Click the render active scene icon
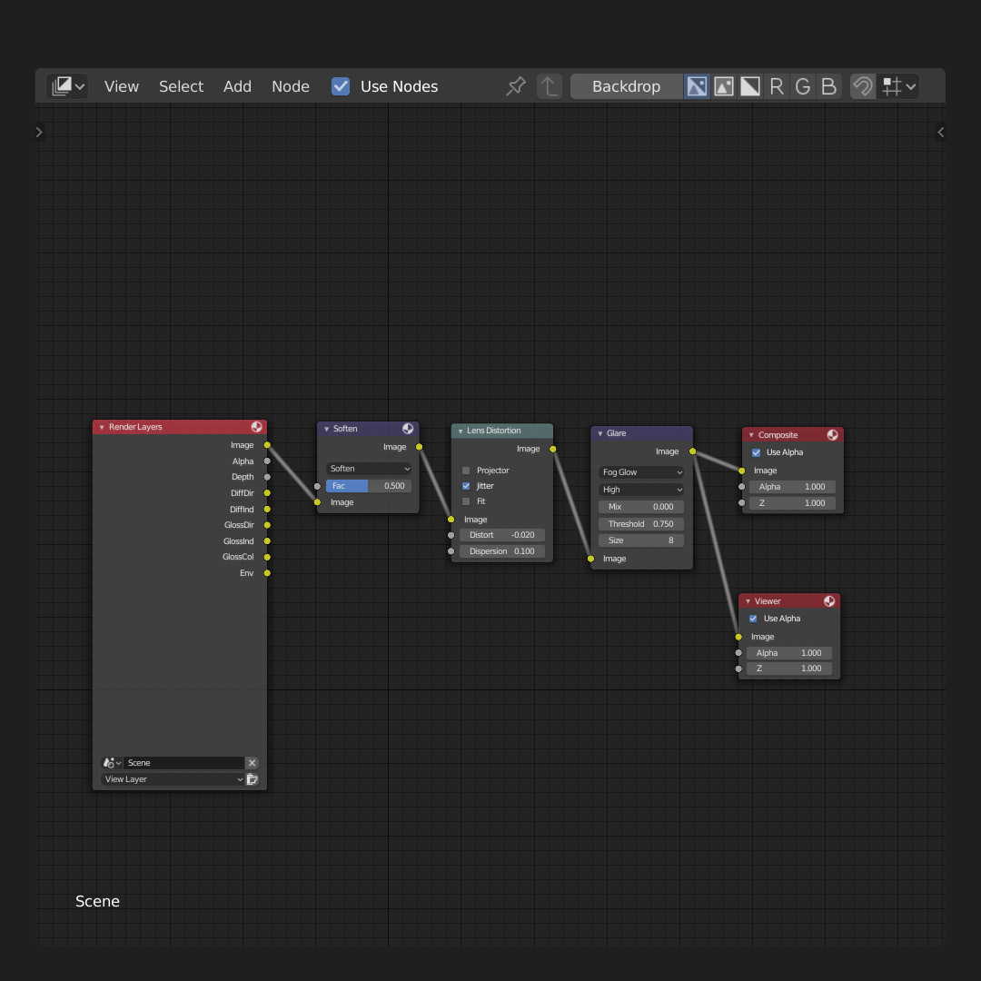The width and height of the screenshot is (981, 981). pos(253,779)
